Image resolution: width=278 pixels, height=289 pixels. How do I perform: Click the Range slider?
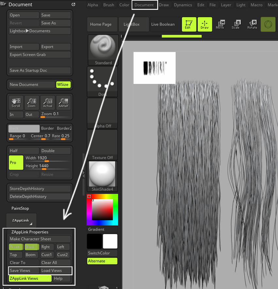[x=19, y=136]
